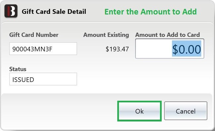Focus the Amount to Add to Card field
Viewport: 215px width, 131px height.
[x=170, y=49]
